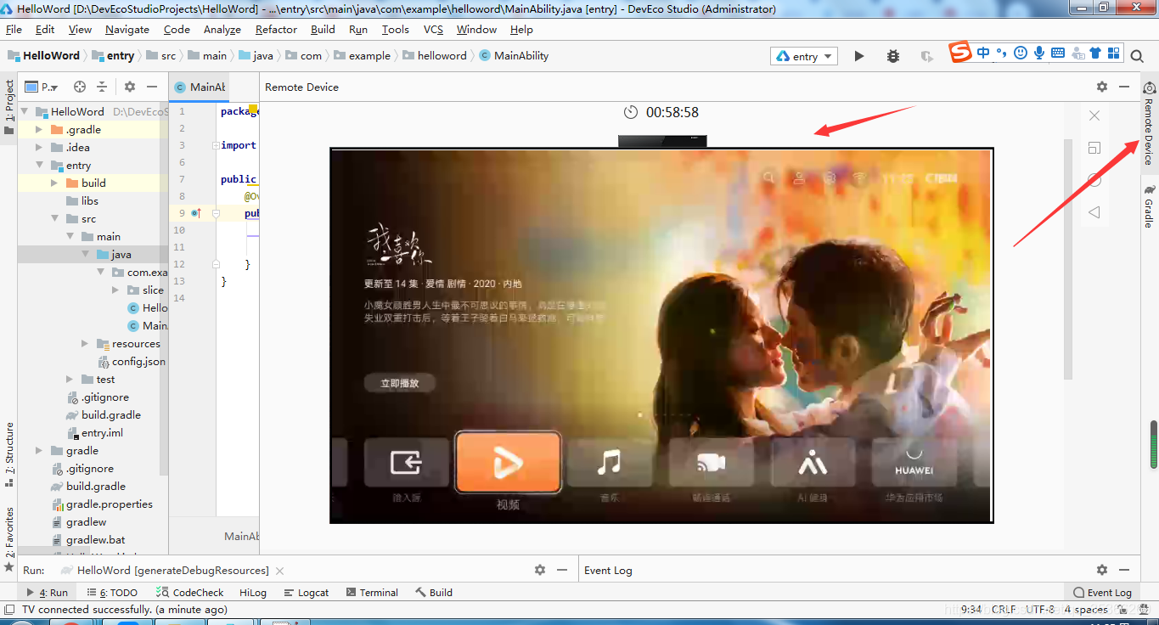Open the VCS menu
The width and height of the screenshot is (1159, 625).
click(x=433, y=29)
